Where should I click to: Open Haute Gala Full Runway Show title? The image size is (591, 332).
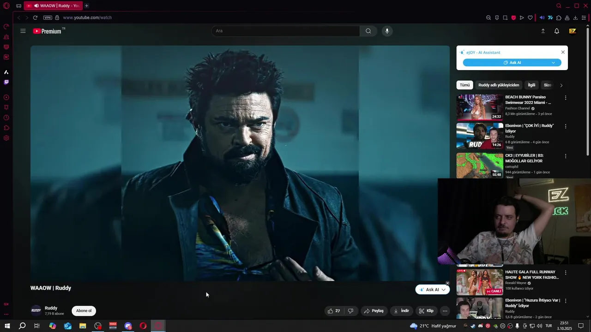pyautogui.click(x=532, y=275)
